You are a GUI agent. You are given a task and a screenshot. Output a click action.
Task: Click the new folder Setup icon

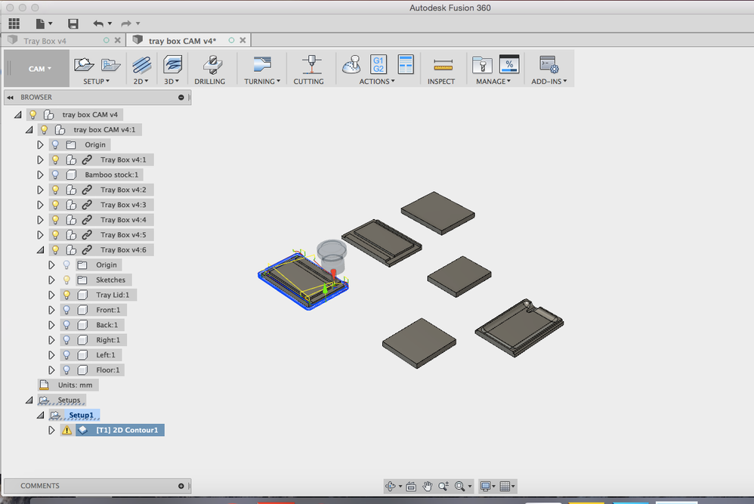pyautogui.click(x=110, y=64)
